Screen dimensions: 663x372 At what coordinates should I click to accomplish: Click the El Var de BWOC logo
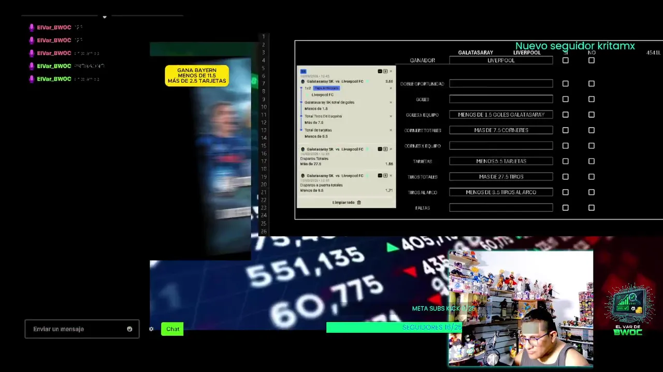[x=627, y=310]
